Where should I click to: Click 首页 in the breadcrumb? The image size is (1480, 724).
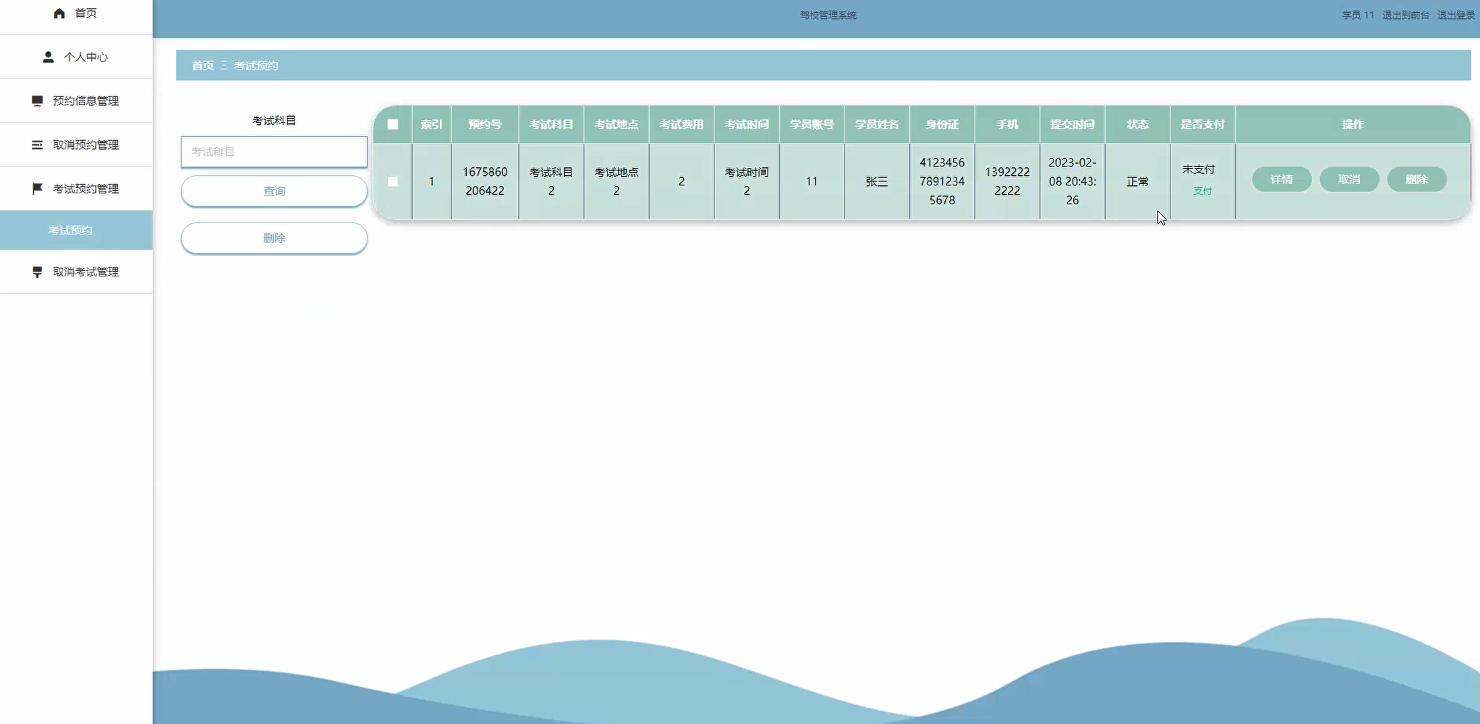pyautogui.click(x=202, y=65)
